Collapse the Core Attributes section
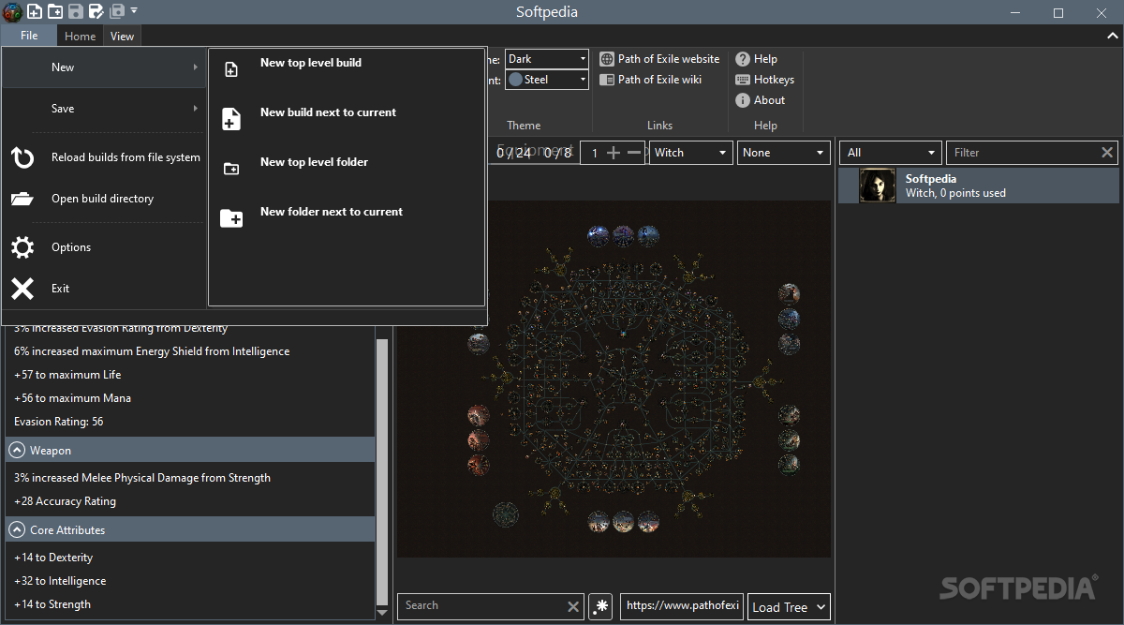This screenshot has width=1124, height=625. pyautogui.click(x=17, y=530)
